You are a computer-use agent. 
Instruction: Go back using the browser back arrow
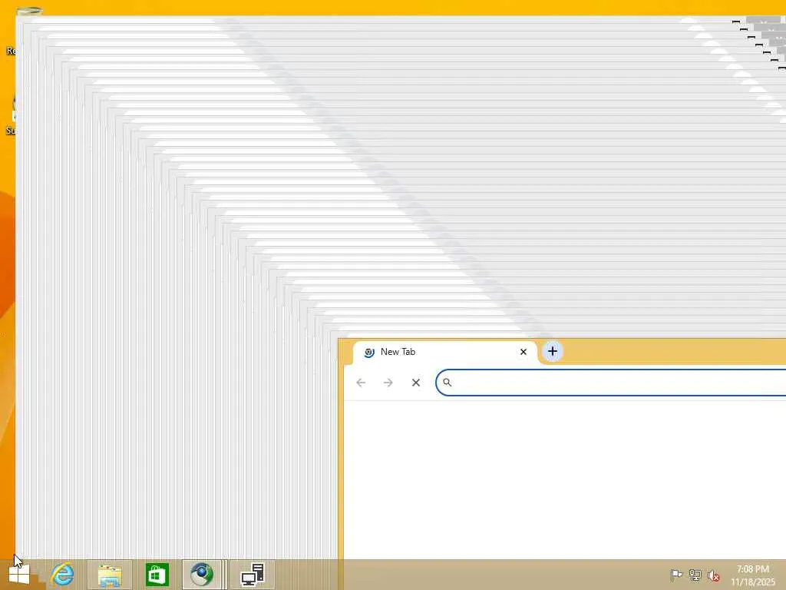[x=361, y=383]
